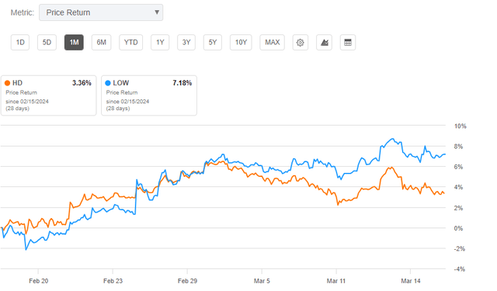
Task: Switch to the area chart type icon
Action: (x=324, y=43)
